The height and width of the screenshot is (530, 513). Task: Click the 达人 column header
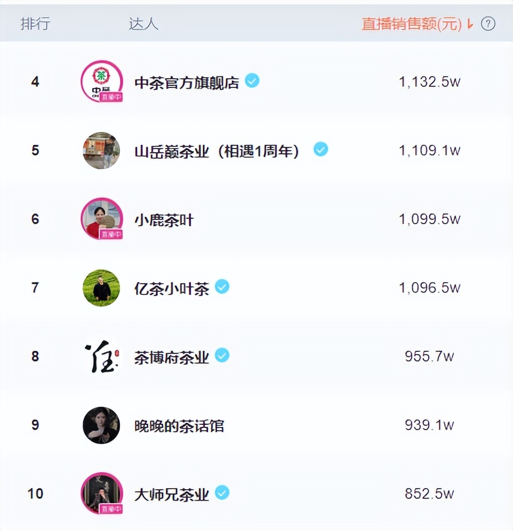click(x=143, y=24)
